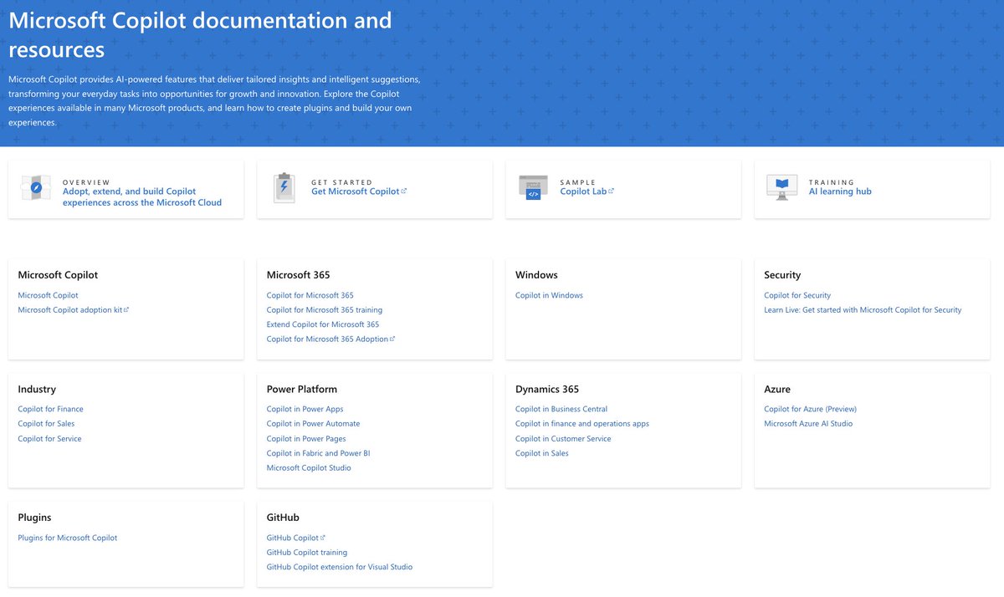Open the Copilot in Business Central link
Image resolution: width=1004 pixels, height=597 pixels.
click(x=561, y=409)
